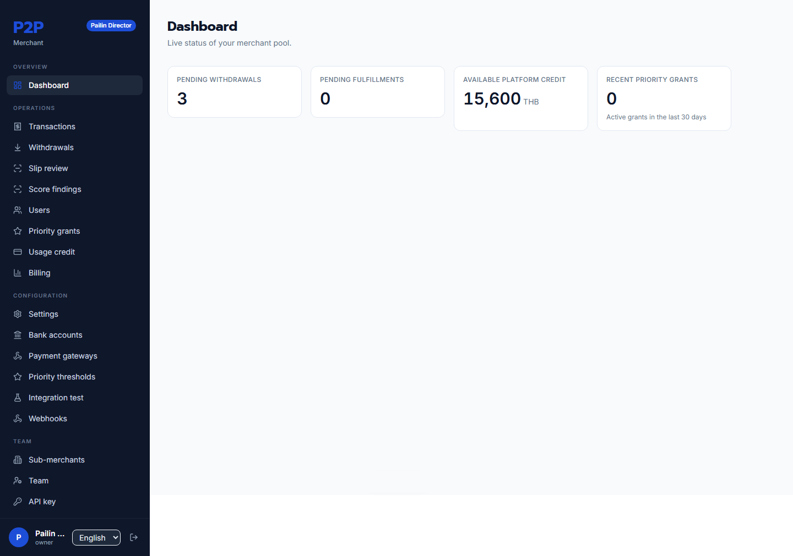Click the Transactions receipt icon
The width and height of the screenshot is (793, 556).
pyautogui.click(x=18, y=126)
